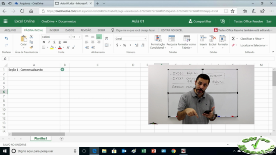This screenshot has width=276, height=155.
Task: Open Formatação Condicional options
Action: 158,42
